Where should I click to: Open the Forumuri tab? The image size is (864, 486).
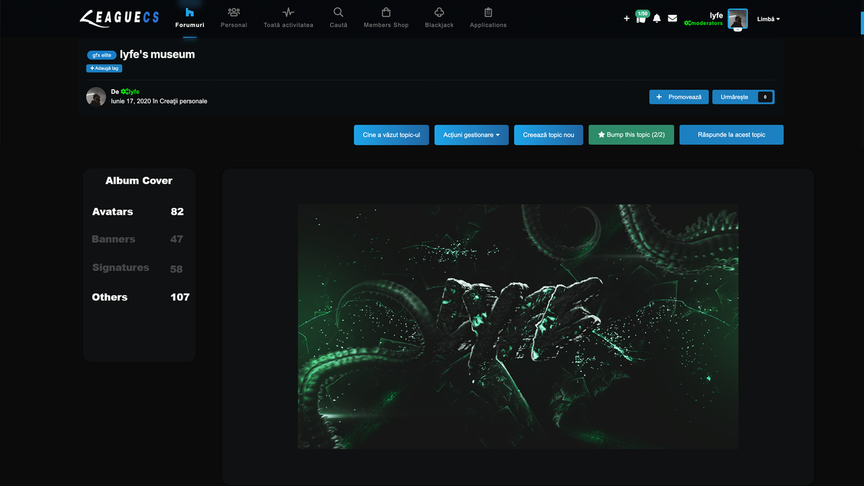tap(190, 18)
